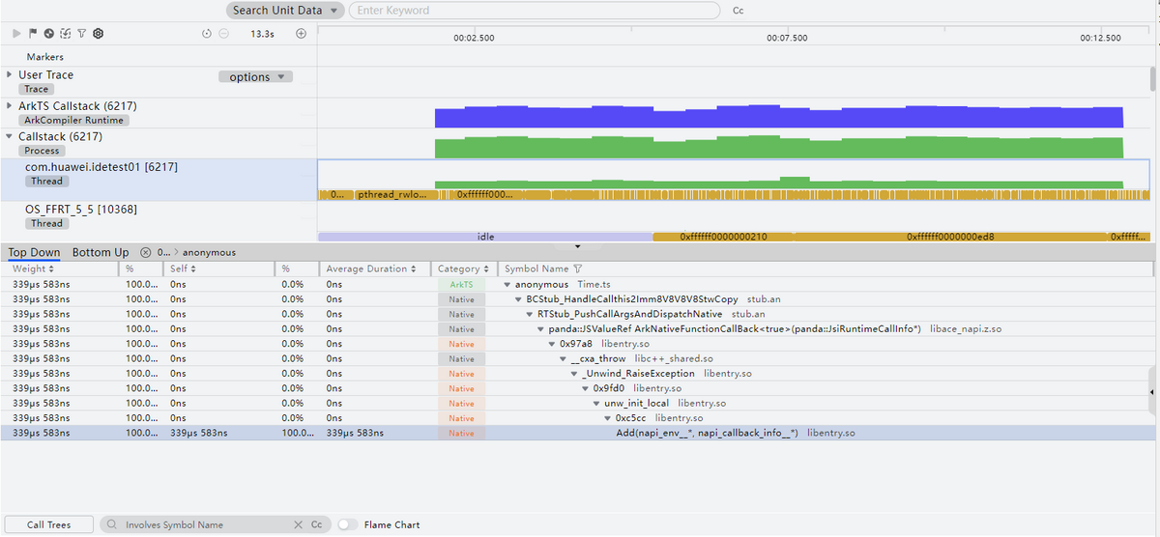The image size is (1160, 537).
Task: Click the Enter Keyword search field
Action: coord(534,10)
